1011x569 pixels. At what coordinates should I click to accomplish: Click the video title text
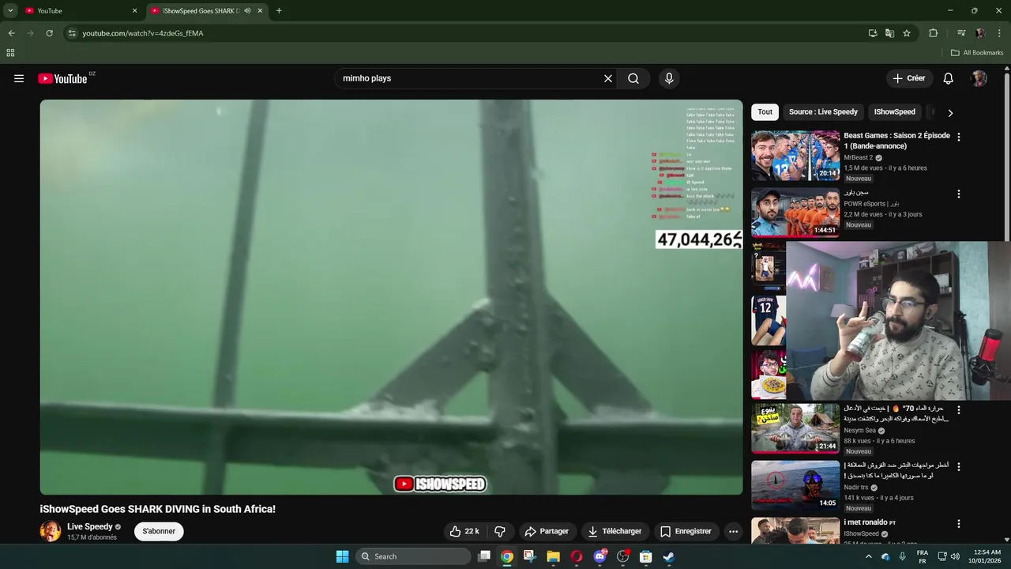(158, 509)
